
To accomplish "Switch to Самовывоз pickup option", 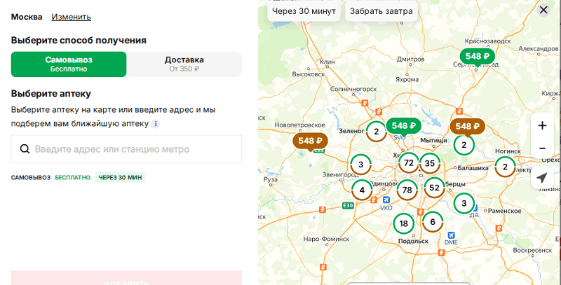I will coord(69,64).
